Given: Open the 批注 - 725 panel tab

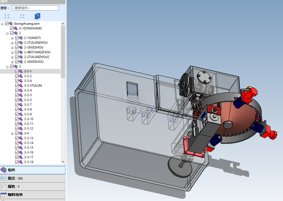Looking at the screenshot, I should pos(32,178).
